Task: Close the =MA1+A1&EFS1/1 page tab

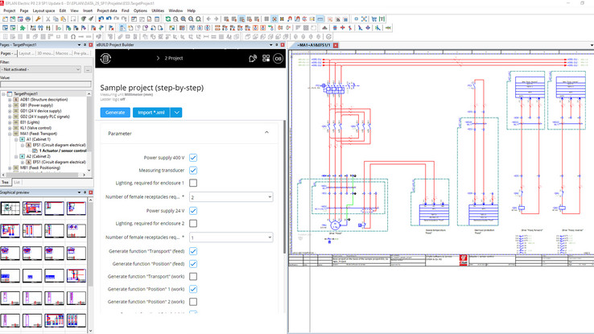Action: [336, 45]
